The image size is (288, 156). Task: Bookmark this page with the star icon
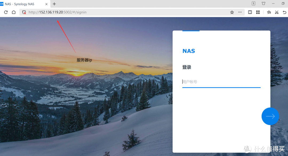[x=232, y=12]
